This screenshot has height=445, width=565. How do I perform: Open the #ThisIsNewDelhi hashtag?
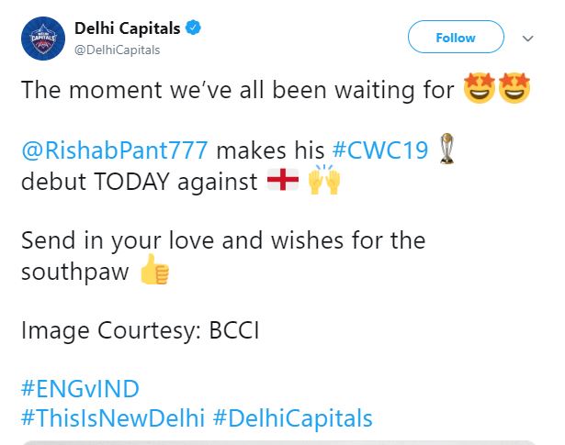pyautogui.click(x=112, y=418)
